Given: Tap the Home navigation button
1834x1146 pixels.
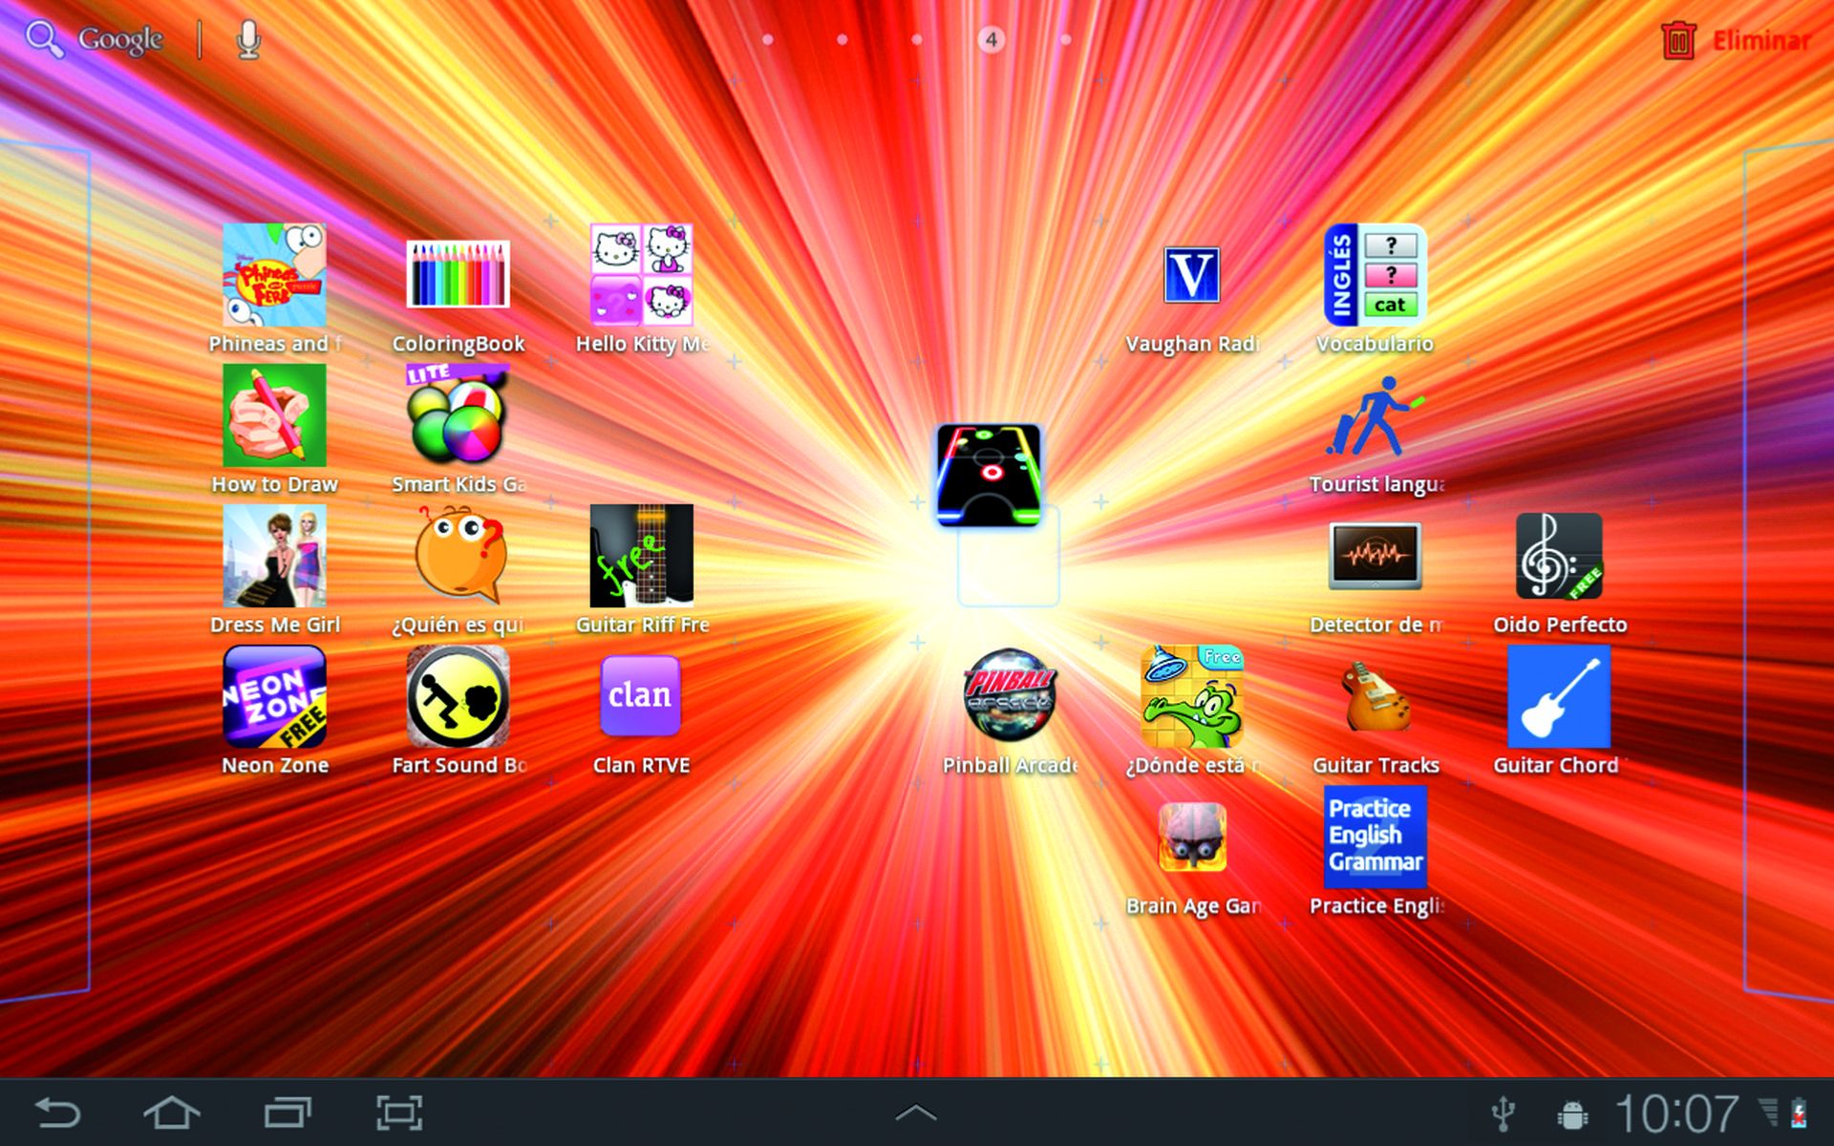Looking at the screenshot, I should [x=172, y=1111].
